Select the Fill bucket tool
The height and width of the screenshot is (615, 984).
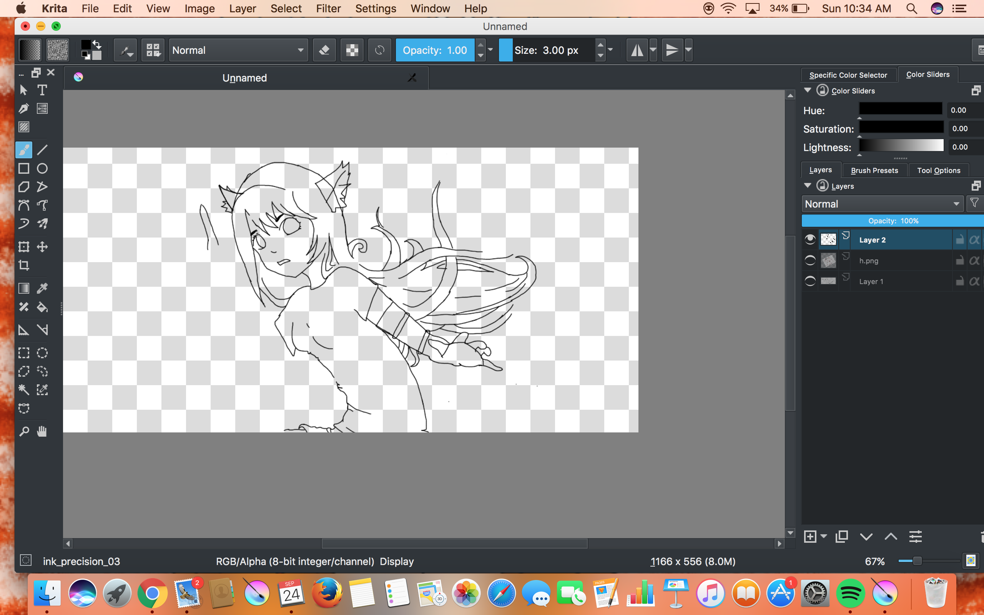[x=42, y=307]
